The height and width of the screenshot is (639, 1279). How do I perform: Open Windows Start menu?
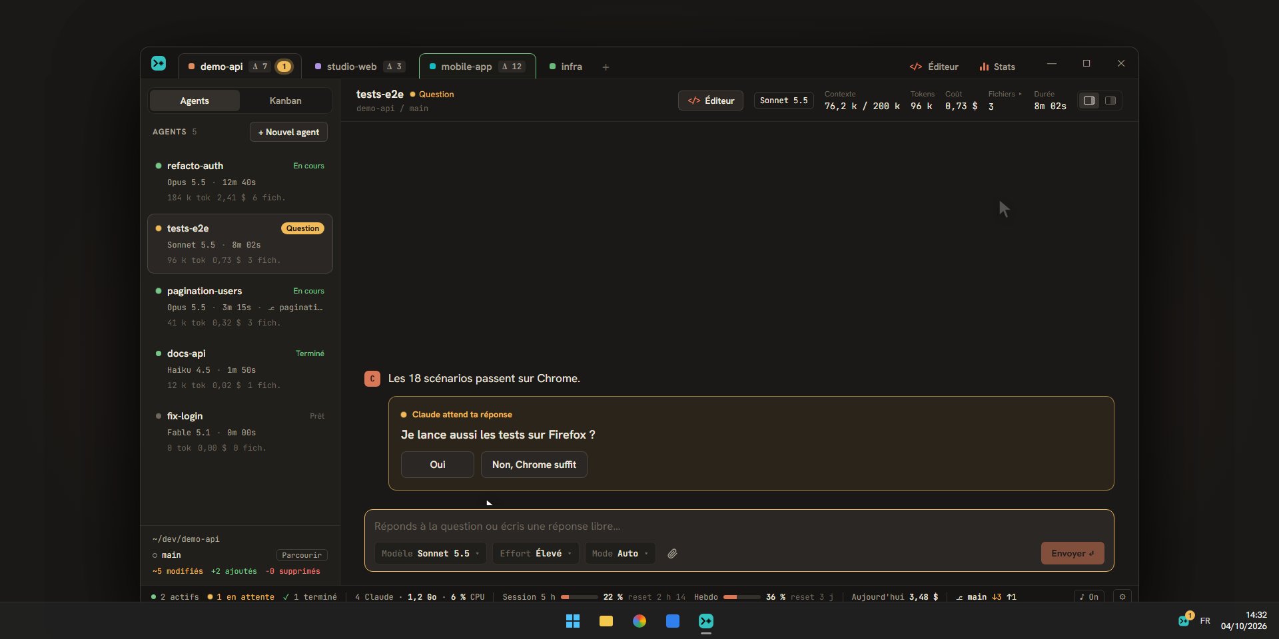pyautogui.click(x=573, y=621)
